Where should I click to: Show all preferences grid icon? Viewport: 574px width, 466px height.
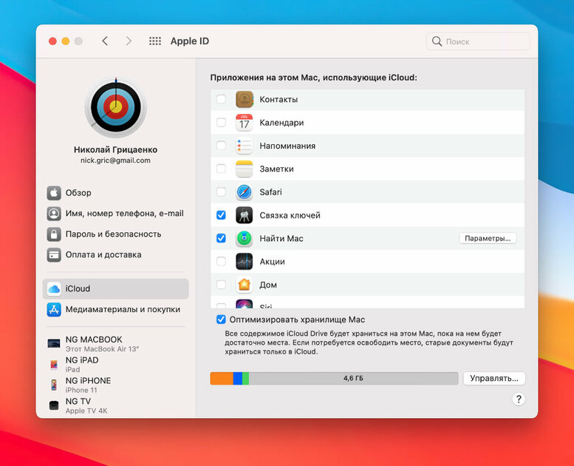pos(155,41)
